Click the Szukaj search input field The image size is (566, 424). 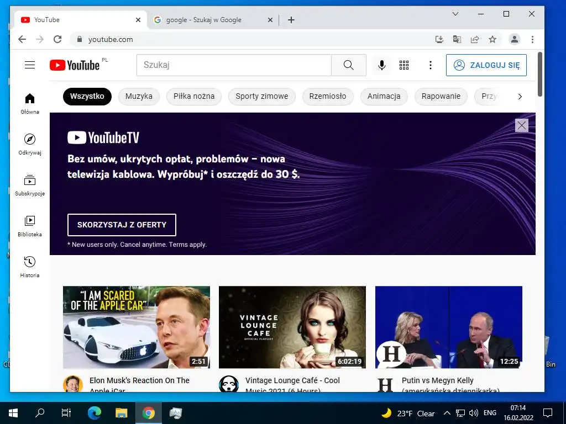pyautogui.click(x=234, y=65)
